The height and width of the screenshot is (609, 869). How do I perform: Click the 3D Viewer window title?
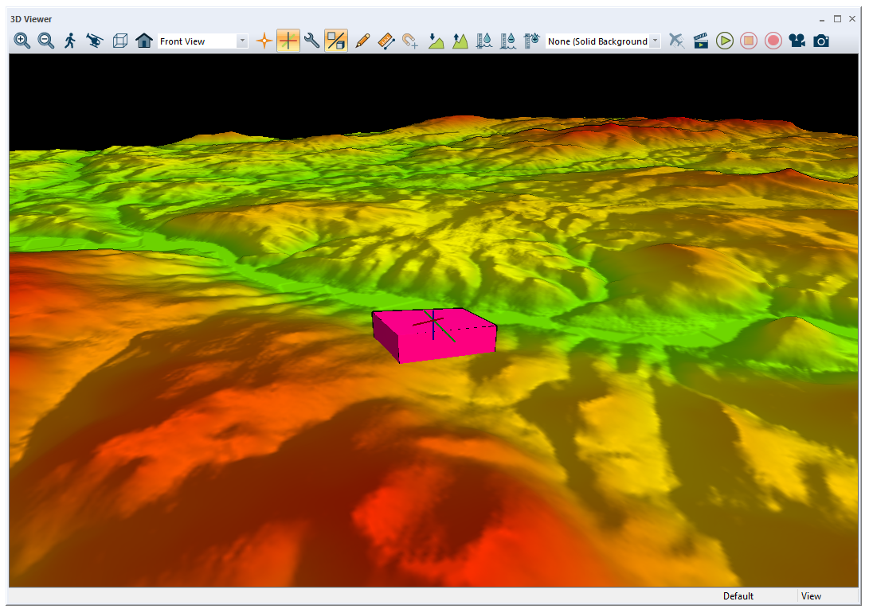(x=31, y=19)
